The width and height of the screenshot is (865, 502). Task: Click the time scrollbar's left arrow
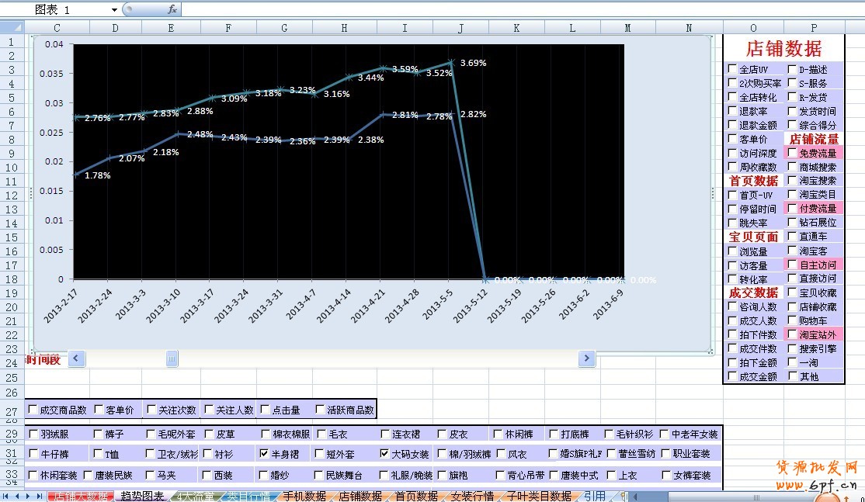click(x=77, y=358)
